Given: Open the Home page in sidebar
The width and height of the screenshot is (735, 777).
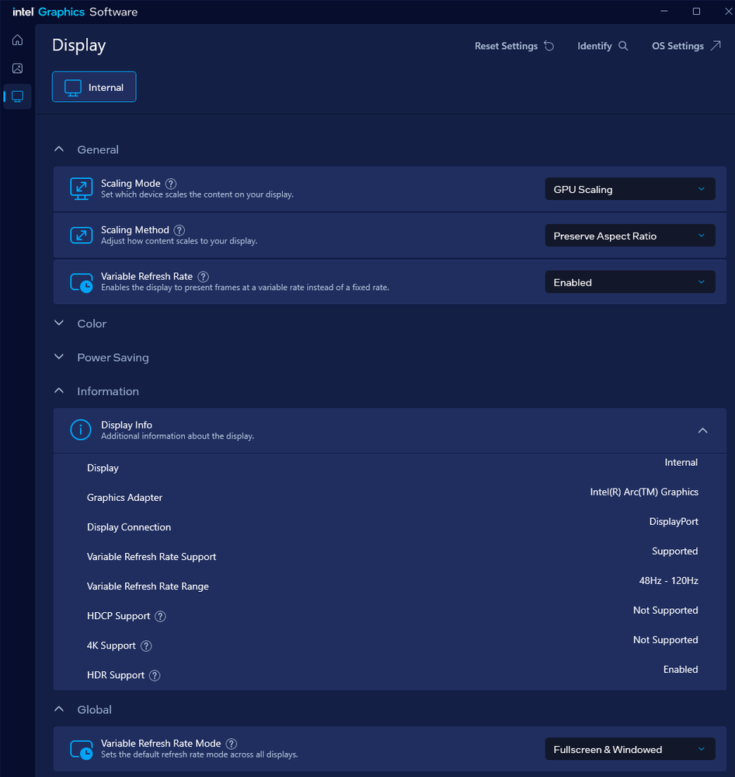Looking at the screenshot, I should (17, 40).
